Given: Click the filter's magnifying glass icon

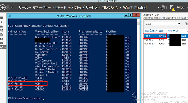Looking at the screenshot, I should pos(179,24).
